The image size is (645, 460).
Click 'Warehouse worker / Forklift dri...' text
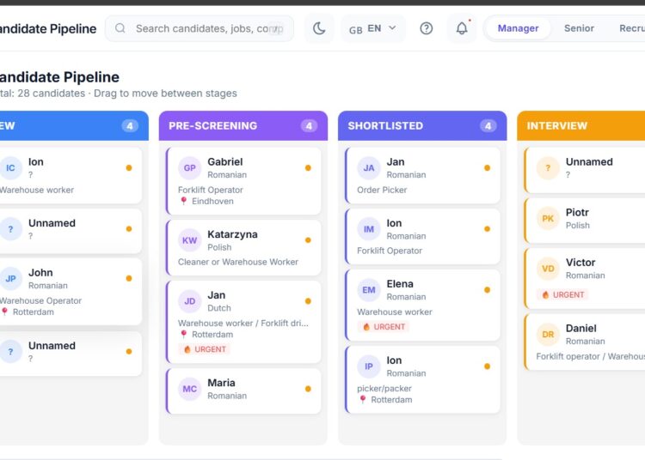243,323
